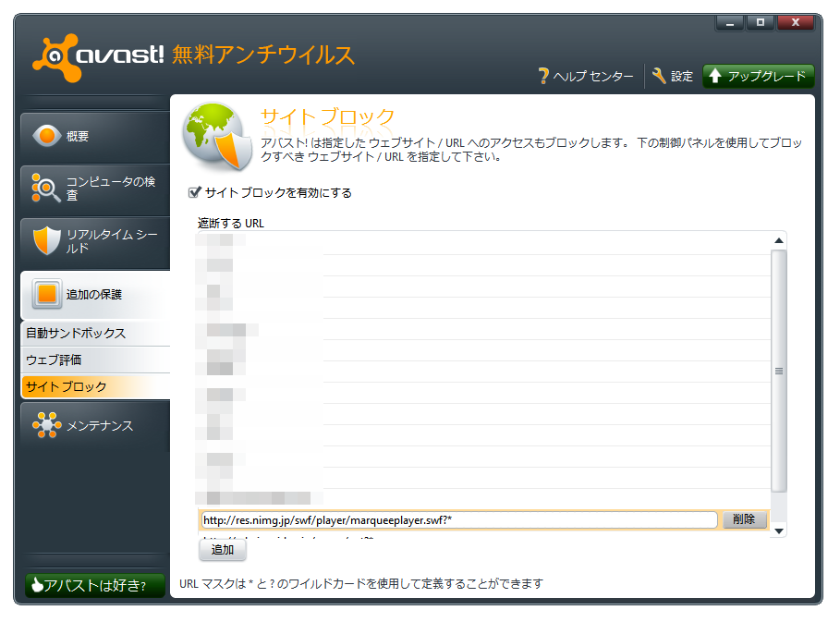Viewport: 840px width, 622px height.
Task: Open メンテナンス section
Action: [95, 426]
